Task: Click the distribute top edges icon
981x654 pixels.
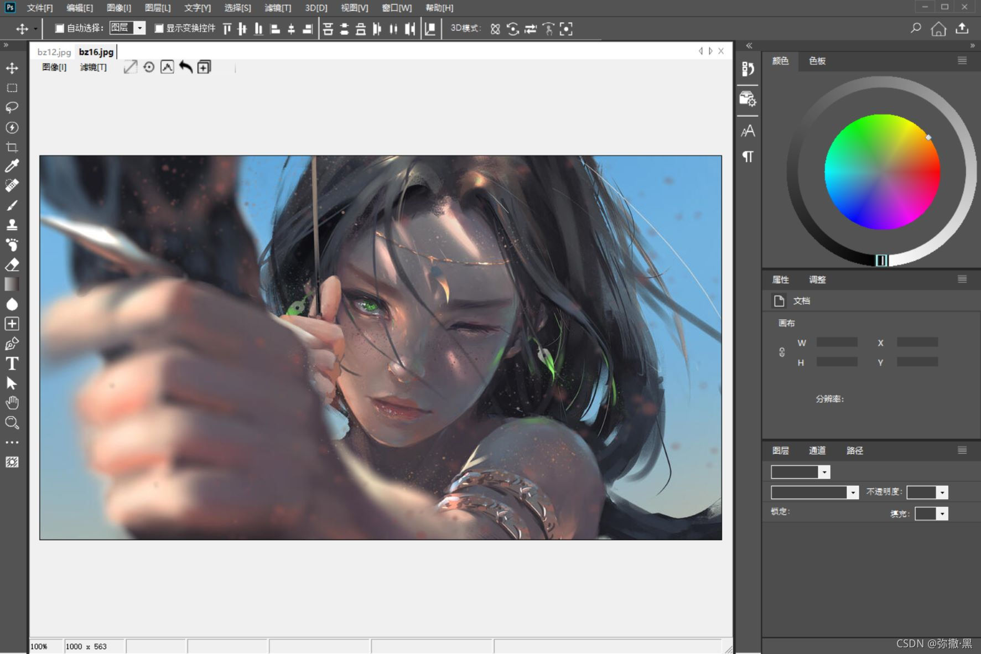Action: (328, 29)
